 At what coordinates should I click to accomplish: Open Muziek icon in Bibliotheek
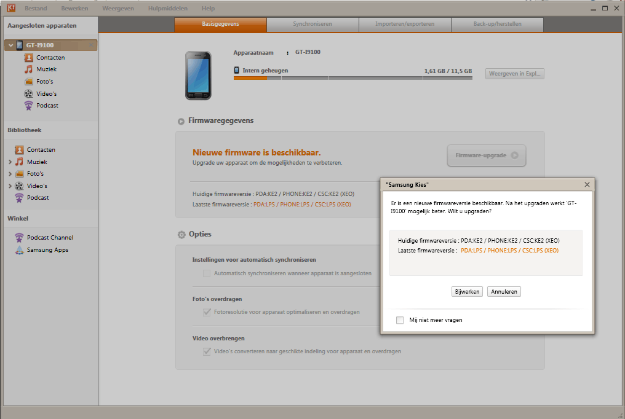click(19, 162)
